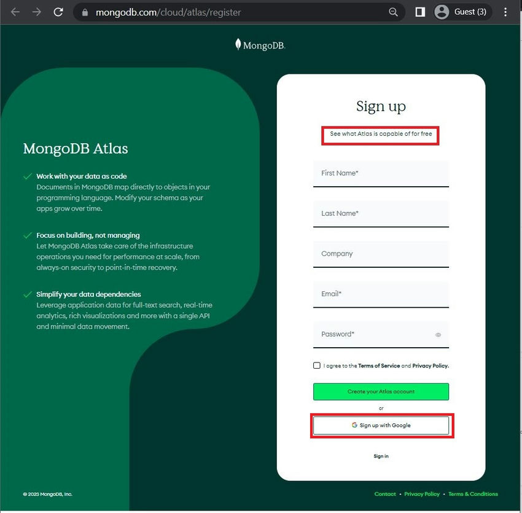Open the Privacy Policy footer link
Viewport: 522px width, 513px height.
[x=422, y=493]
